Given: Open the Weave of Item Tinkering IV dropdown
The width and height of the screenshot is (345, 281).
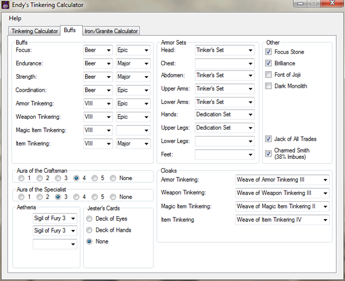Looking at the screenshot, I should (x=282, y=220).
